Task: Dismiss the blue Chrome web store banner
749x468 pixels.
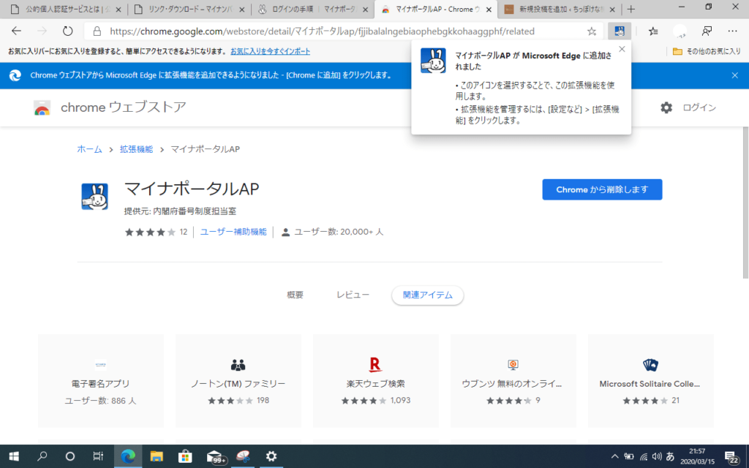Action: (x=734, y=75)
